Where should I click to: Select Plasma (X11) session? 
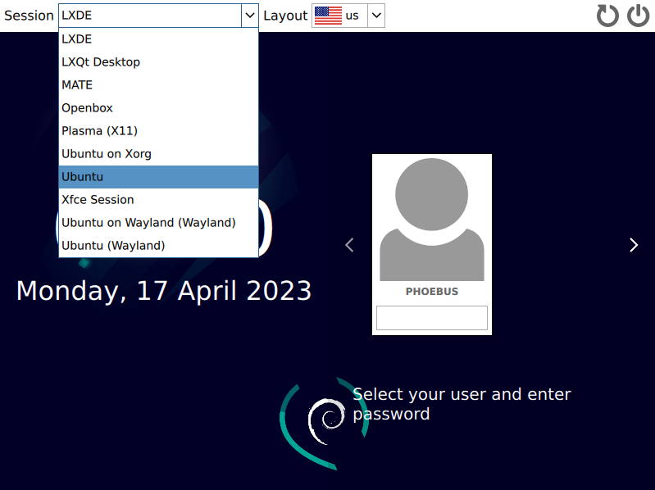(159, 130)
